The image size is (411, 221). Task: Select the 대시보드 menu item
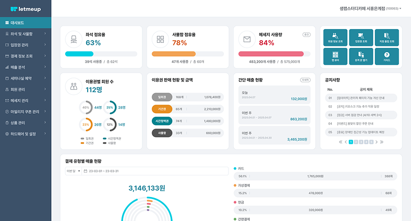tap(26, 23)
